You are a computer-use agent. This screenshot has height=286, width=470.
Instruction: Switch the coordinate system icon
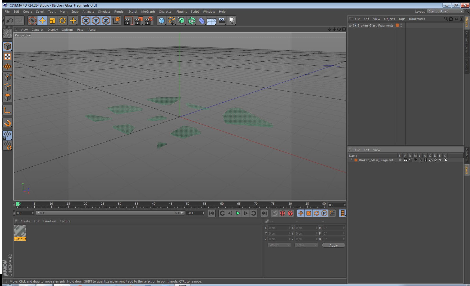tap(116, 20)
